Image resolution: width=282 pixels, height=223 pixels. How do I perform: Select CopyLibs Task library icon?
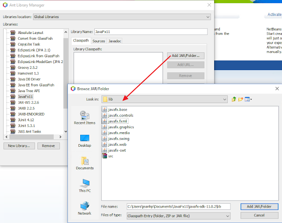point(13,44)
